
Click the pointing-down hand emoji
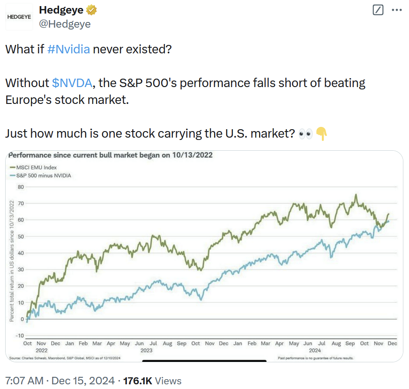click(321, 134)
